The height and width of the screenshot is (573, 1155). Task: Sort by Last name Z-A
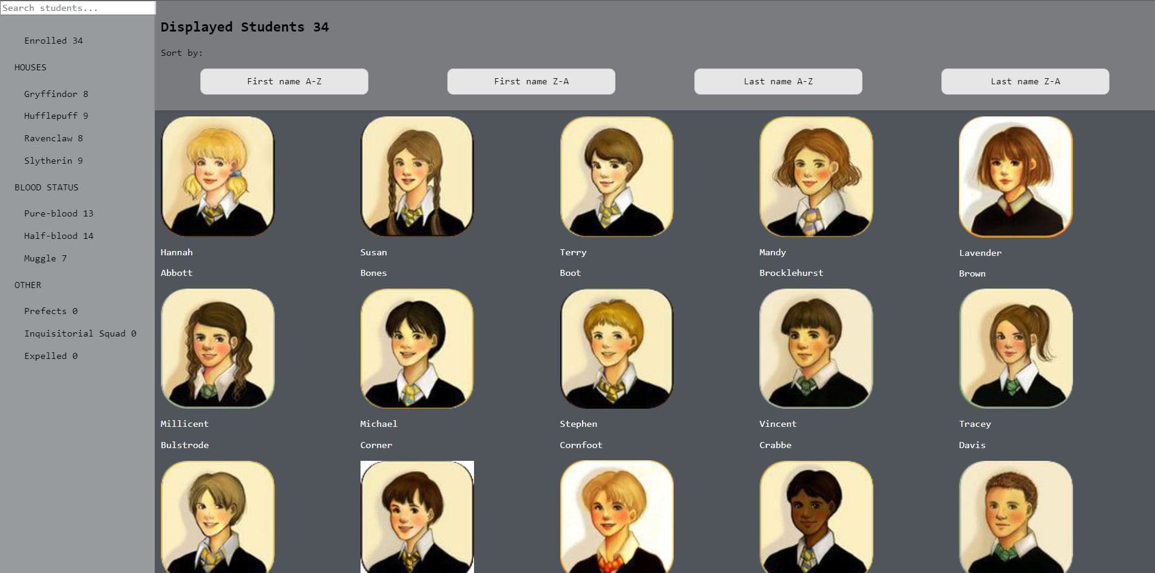pos(1025,81)
